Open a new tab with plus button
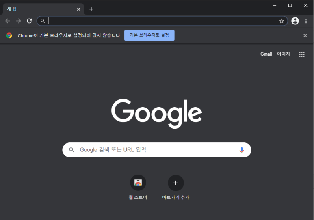 click(x=91, y=9)
